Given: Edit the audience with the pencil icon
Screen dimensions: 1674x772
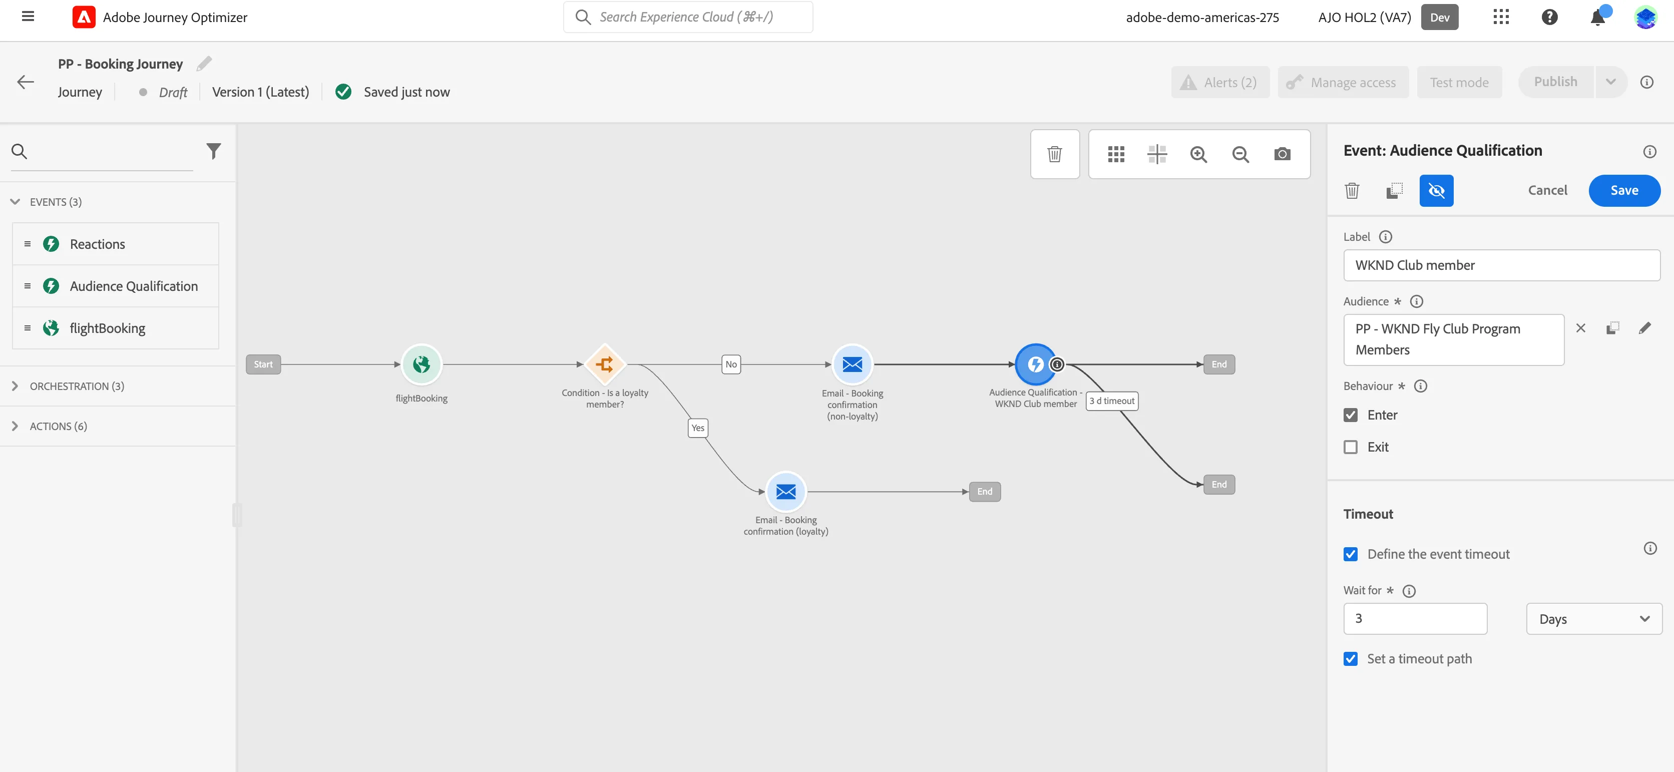Looking at the screenshot, I should 1645,328.
